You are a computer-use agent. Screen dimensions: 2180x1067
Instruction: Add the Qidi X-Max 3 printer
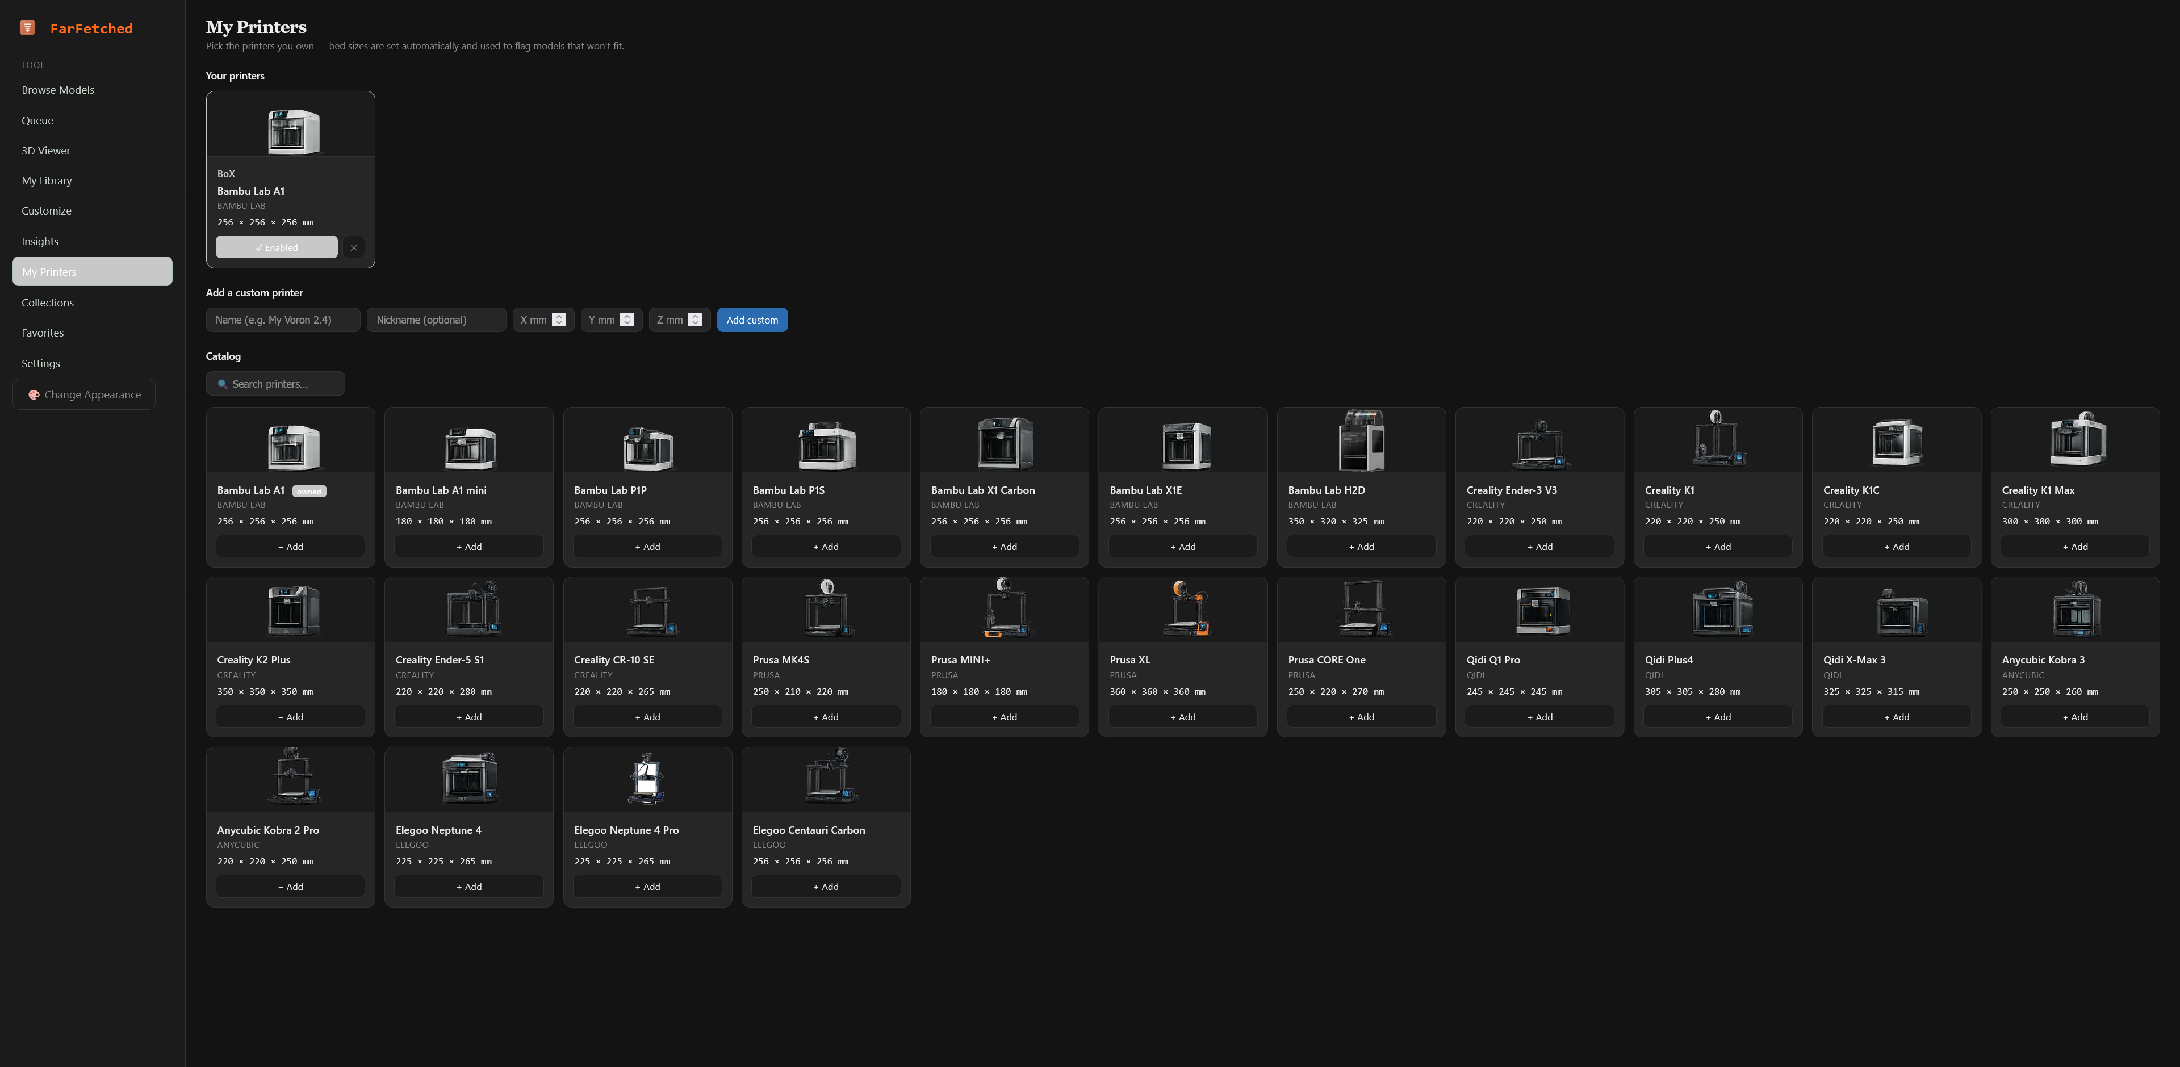[x=1897, y=717]
